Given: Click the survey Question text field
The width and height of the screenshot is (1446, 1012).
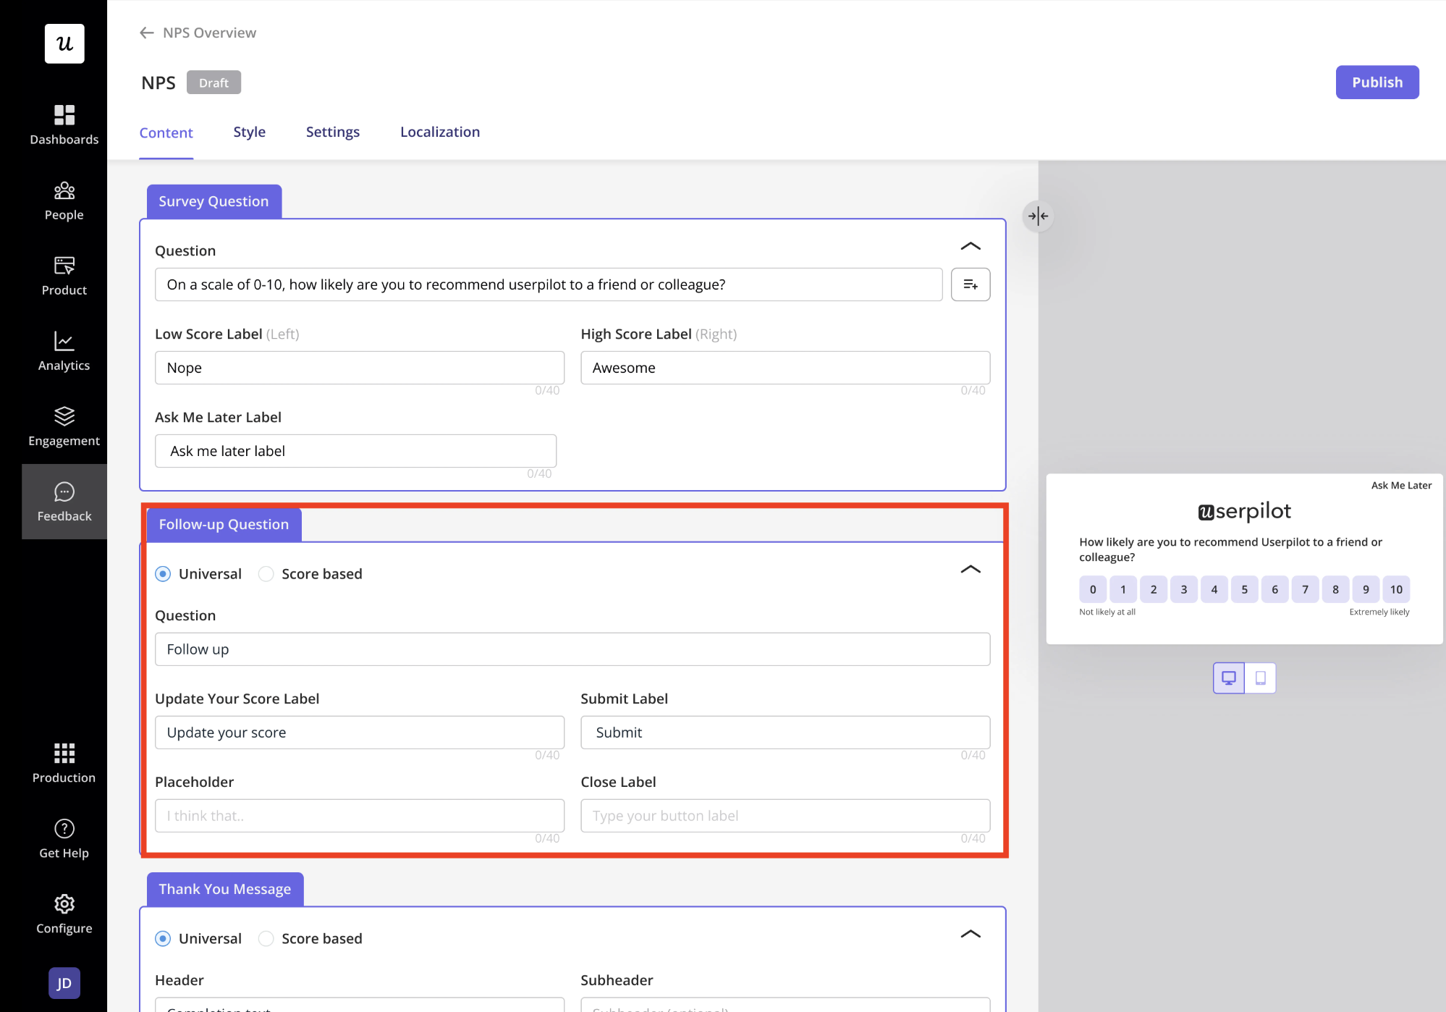Looking at the screenshot, I should coord(549,284).
